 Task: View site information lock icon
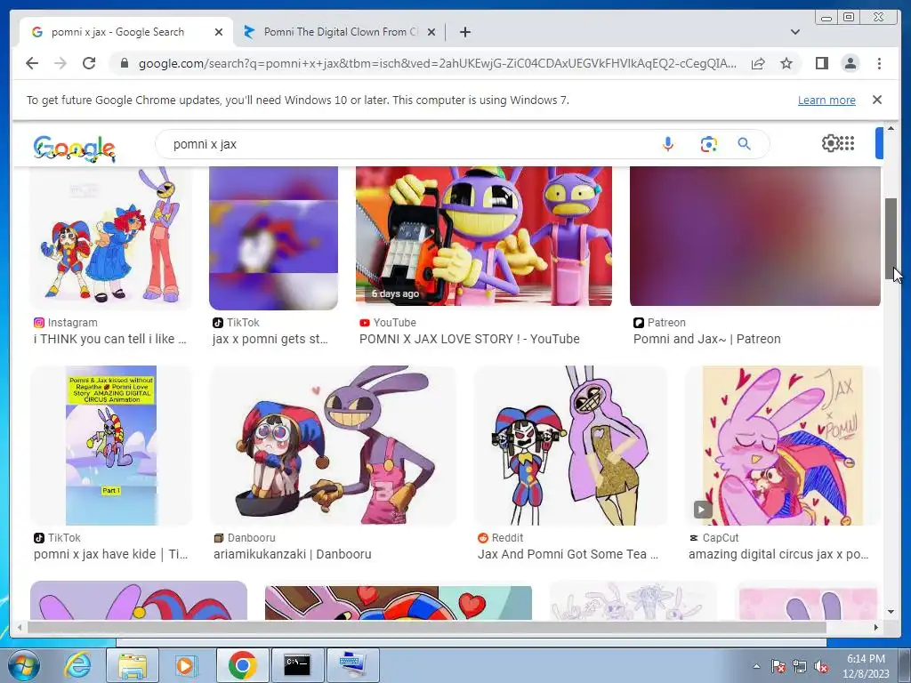[x=124, y=63]
